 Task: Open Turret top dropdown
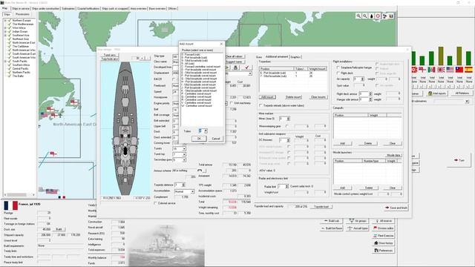(x=184, y=154)
